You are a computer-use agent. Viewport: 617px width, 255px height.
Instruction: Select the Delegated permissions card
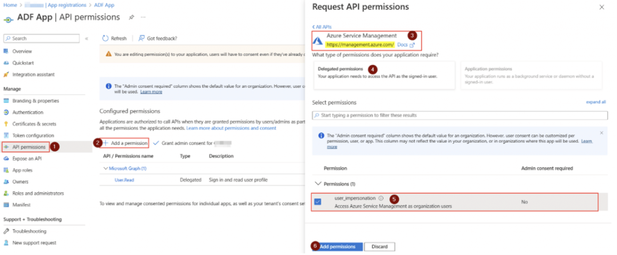tap(383, 75)
